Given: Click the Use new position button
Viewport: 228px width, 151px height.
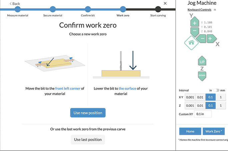Looking at the screenshot, I should tap(88, 113).
